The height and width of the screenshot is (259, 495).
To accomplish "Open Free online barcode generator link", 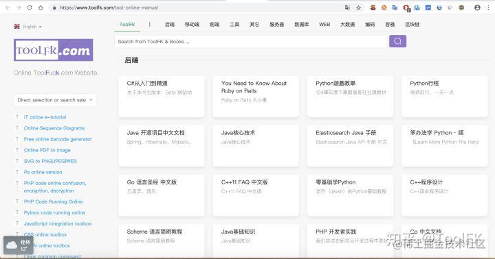I will click(x=58, y=139).
